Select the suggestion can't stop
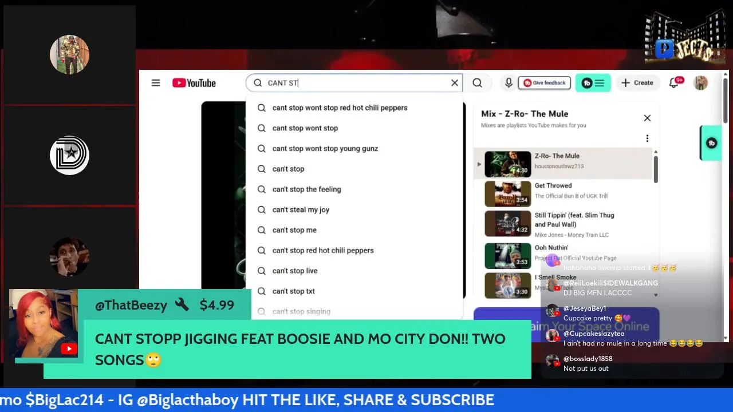This screenshot has height=412, width=733. pos(354,169)
